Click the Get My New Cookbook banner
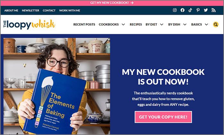The image size is (224, 135). [x=112, y=3]
